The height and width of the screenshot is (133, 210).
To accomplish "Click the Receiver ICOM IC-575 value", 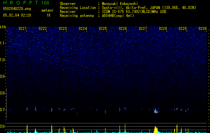I will pyautogui.click(x=134, y=12).
